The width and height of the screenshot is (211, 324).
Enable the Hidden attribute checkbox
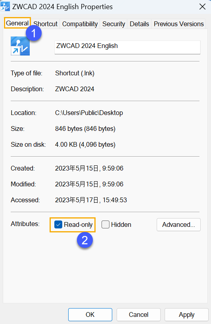tap(105, 224)
